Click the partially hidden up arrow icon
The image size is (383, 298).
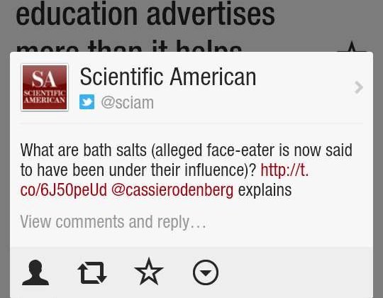tap(351, 46)
